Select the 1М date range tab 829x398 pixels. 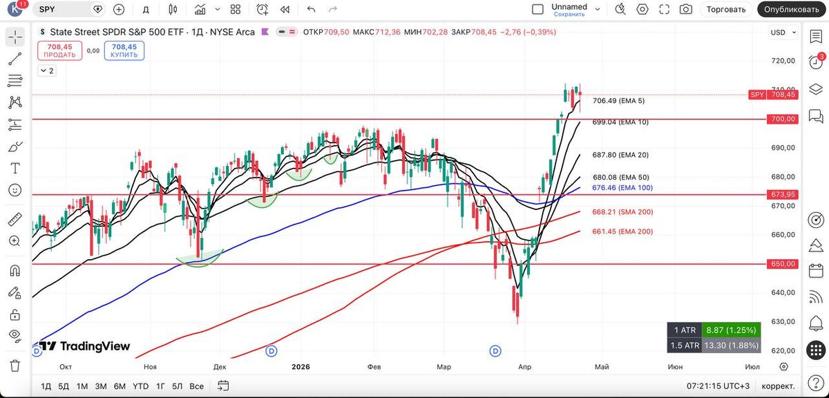click(x=82, y=386)
